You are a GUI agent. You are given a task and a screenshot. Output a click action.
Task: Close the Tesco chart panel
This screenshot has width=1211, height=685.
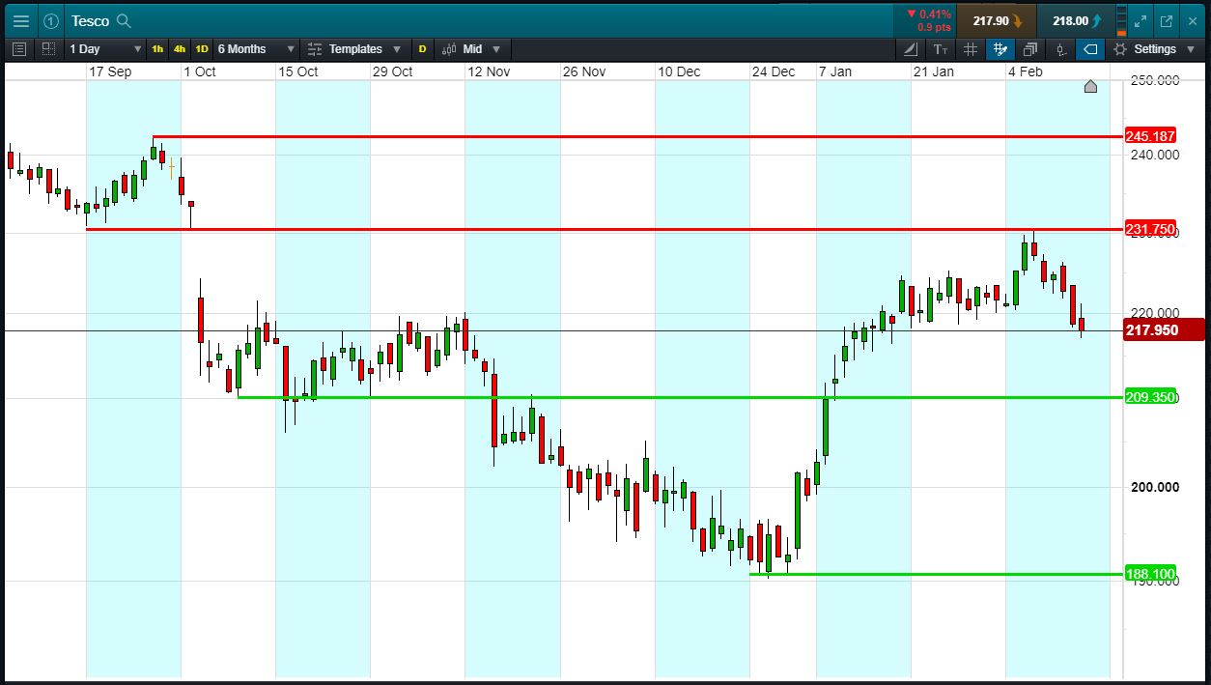point(1192,20)
